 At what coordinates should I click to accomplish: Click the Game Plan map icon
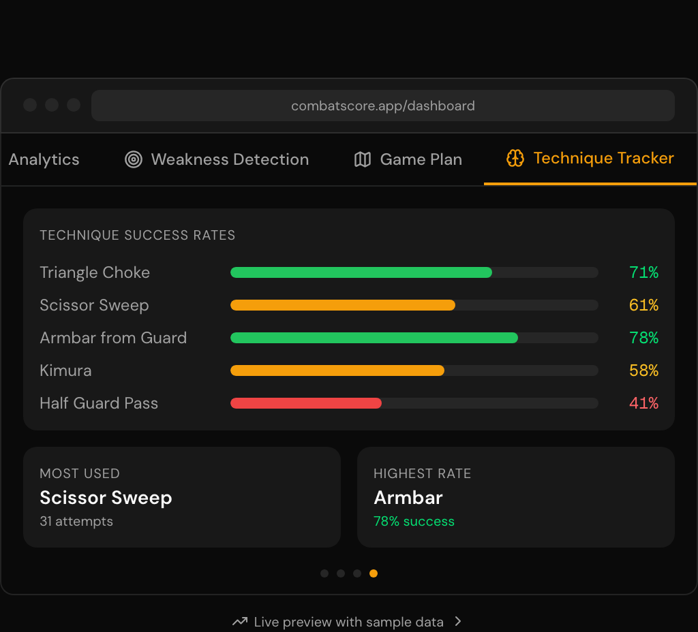(x=363, y=159)
